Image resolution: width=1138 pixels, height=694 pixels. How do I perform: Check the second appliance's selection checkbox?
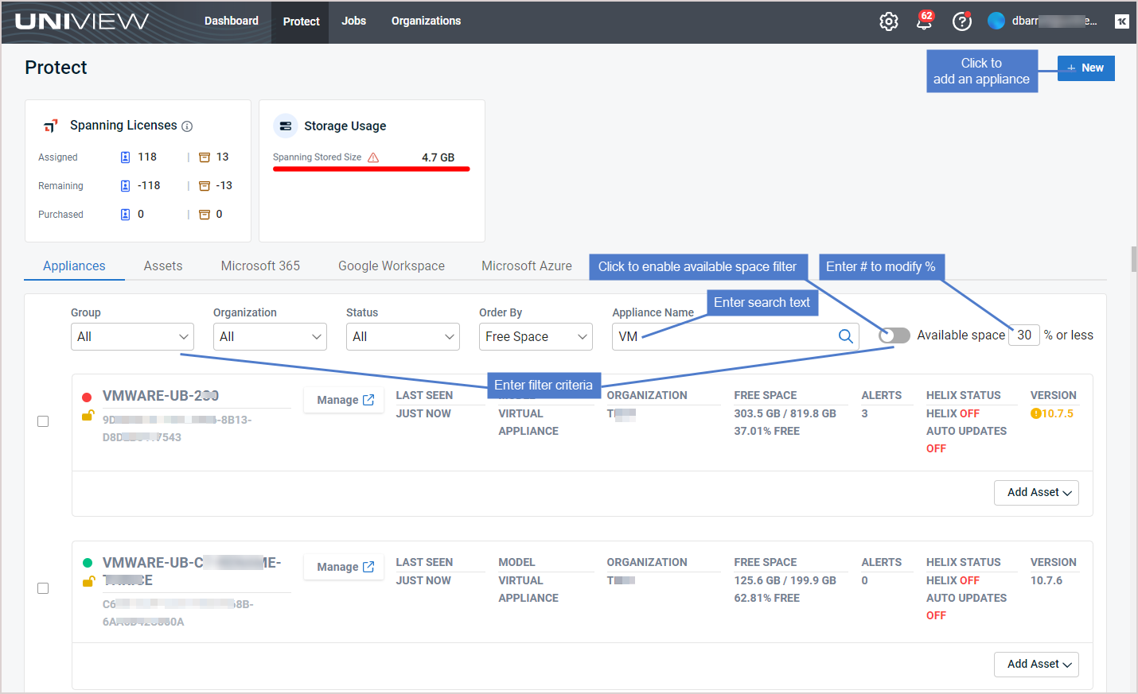click(42, 587)
